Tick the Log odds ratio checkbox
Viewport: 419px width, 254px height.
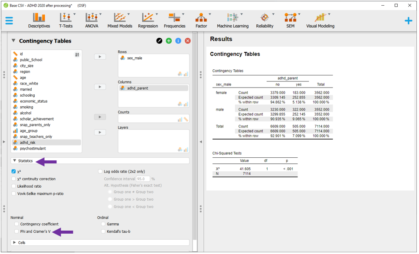coord(101,172)
